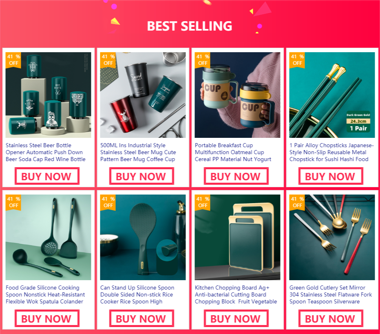Image resolution: width=380 pixels, height=334 pixels.
Task: Open the beer bottle opener product image
Action: pos(48,95)
